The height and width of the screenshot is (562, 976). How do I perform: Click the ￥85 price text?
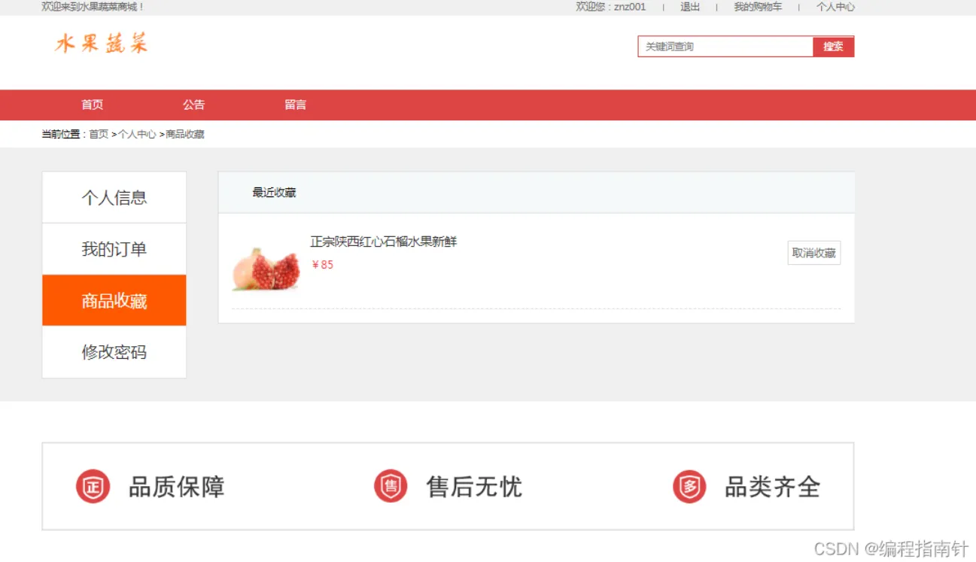click(322, 265)
